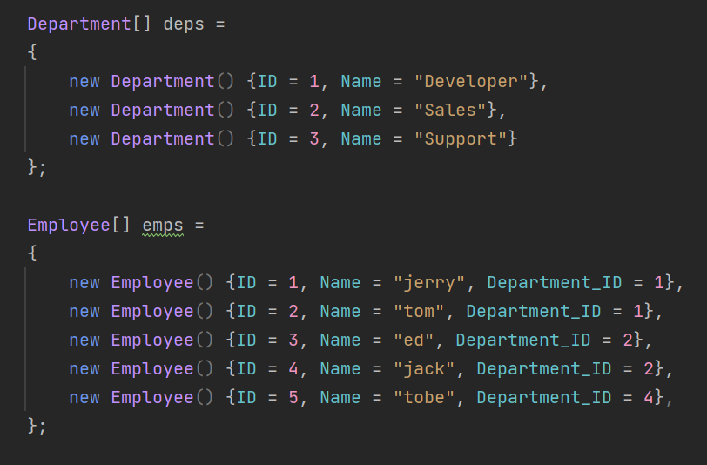Click the "jerry" string literal
The image size is (707, 465).
click(x=429, y=283)
